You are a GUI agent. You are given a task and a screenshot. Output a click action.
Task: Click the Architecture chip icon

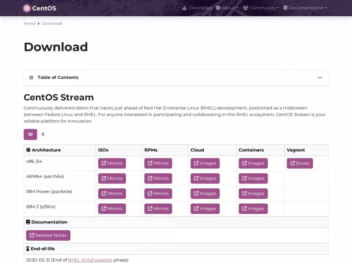click(x=28, y=150)
